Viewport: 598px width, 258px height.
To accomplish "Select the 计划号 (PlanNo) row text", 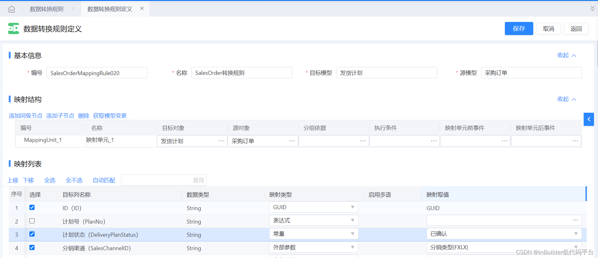I will tap(84, 222).
